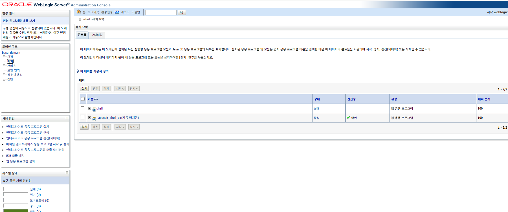
Task: Open the 엔터프라이즈 응용 프로그램 설치 help link
Action: (x=28, y=127)
